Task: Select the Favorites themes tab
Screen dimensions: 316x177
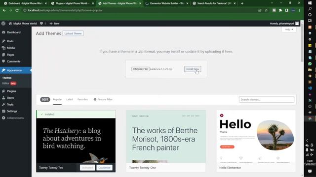Action: 82,99
